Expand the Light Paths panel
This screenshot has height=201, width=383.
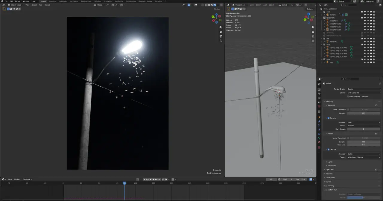tap(330, 170)
